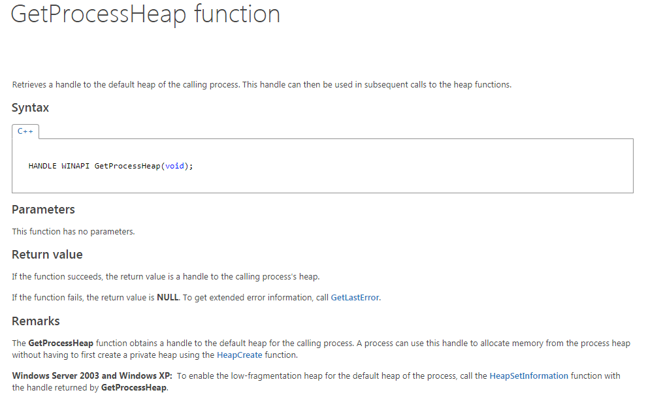Click bold GetProcessHeap starting the Remarks paragraph
663x399 pixels.
(61, 343)
